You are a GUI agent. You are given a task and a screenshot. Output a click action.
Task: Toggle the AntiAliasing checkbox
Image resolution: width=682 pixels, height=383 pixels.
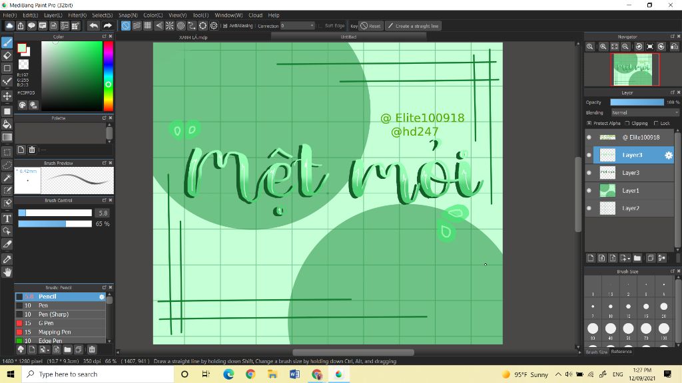tap(225, 26)
